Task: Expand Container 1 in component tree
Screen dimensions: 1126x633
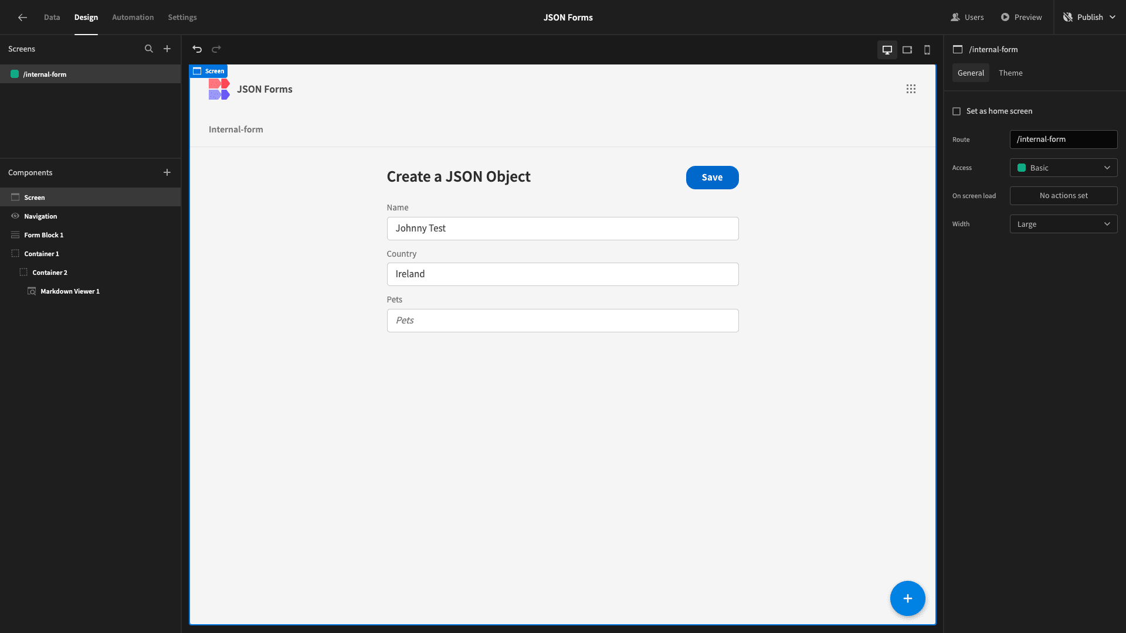Action: point(6,254)
